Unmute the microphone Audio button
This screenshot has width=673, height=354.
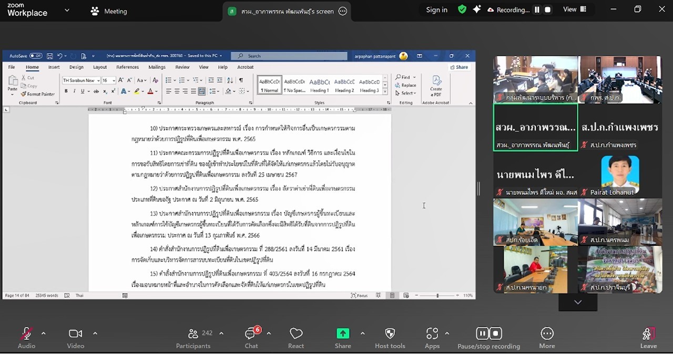26,334
